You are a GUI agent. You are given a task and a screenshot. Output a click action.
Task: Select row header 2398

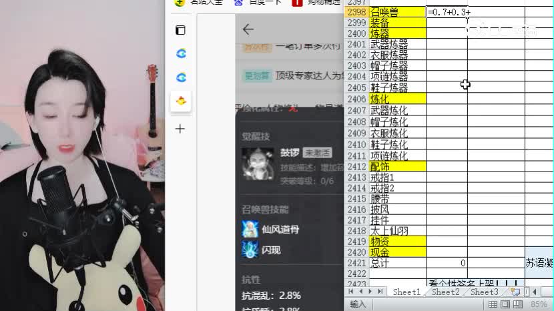point(356,12)
